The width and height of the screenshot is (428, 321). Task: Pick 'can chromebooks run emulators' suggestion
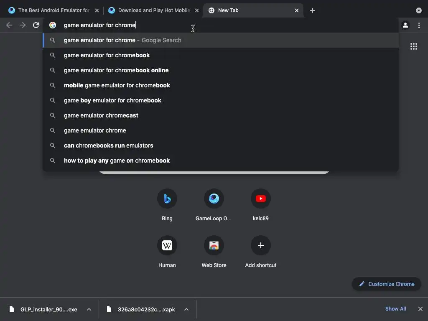coord(221,145)
